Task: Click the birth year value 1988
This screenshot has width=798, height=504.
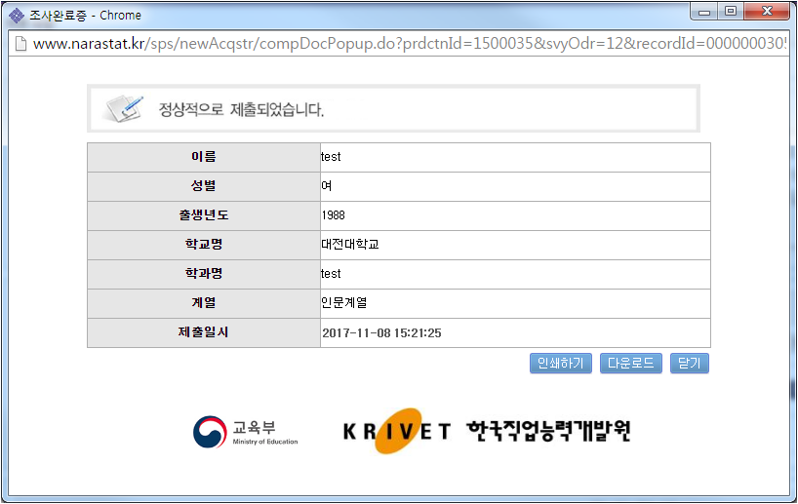Action: [x=333, y=215]
